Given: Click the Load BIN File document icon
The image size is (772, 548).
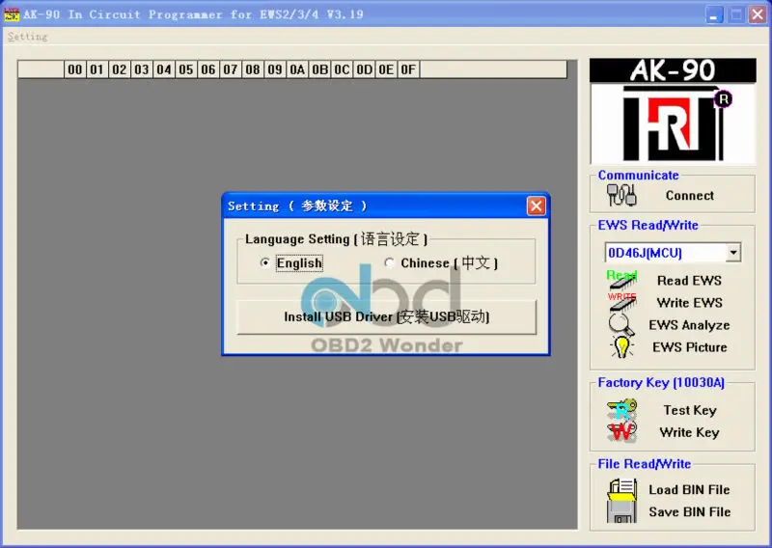Looking at the screenshot, I should pos(622,489).
